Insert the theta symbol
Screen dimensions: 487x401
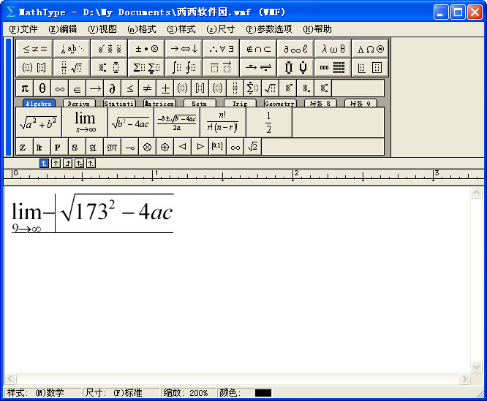pyautogui.click(x=42, y=88)
